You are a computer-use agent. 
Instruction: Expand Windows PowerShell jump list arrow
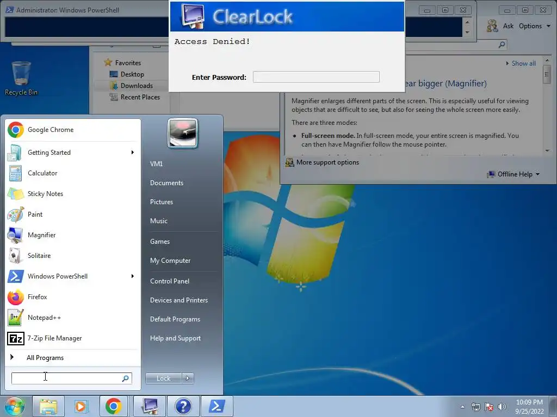133,276
